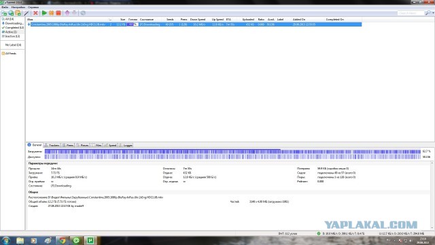435x245 pixels.
Task: Switch to the Files tab
Action: 97,145
